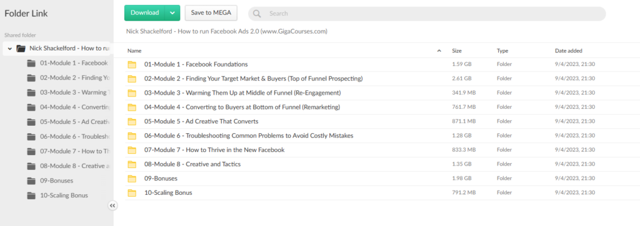Image resolution: width=640 pixels, height=226 pixels.
Task: Click the sidebar folder icon for 10-Scaling Bonus
Action: point(31,195)
